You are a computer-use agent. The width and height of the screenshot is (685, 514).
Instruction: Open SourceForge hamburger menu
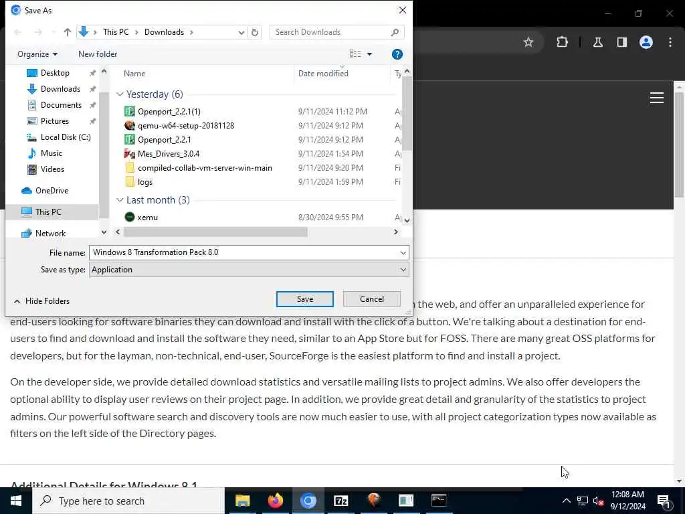(657, 98)
